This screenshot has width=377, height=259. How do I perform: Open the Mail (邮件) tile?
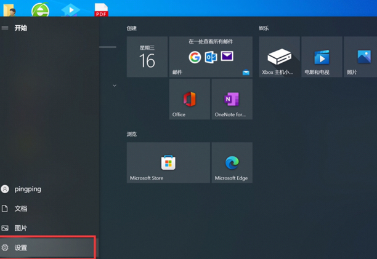pos(211,57)
